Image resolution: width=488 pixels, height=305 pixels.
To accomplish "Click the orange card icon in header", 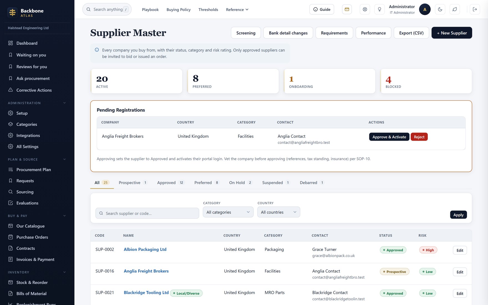I will coord(347,9).
